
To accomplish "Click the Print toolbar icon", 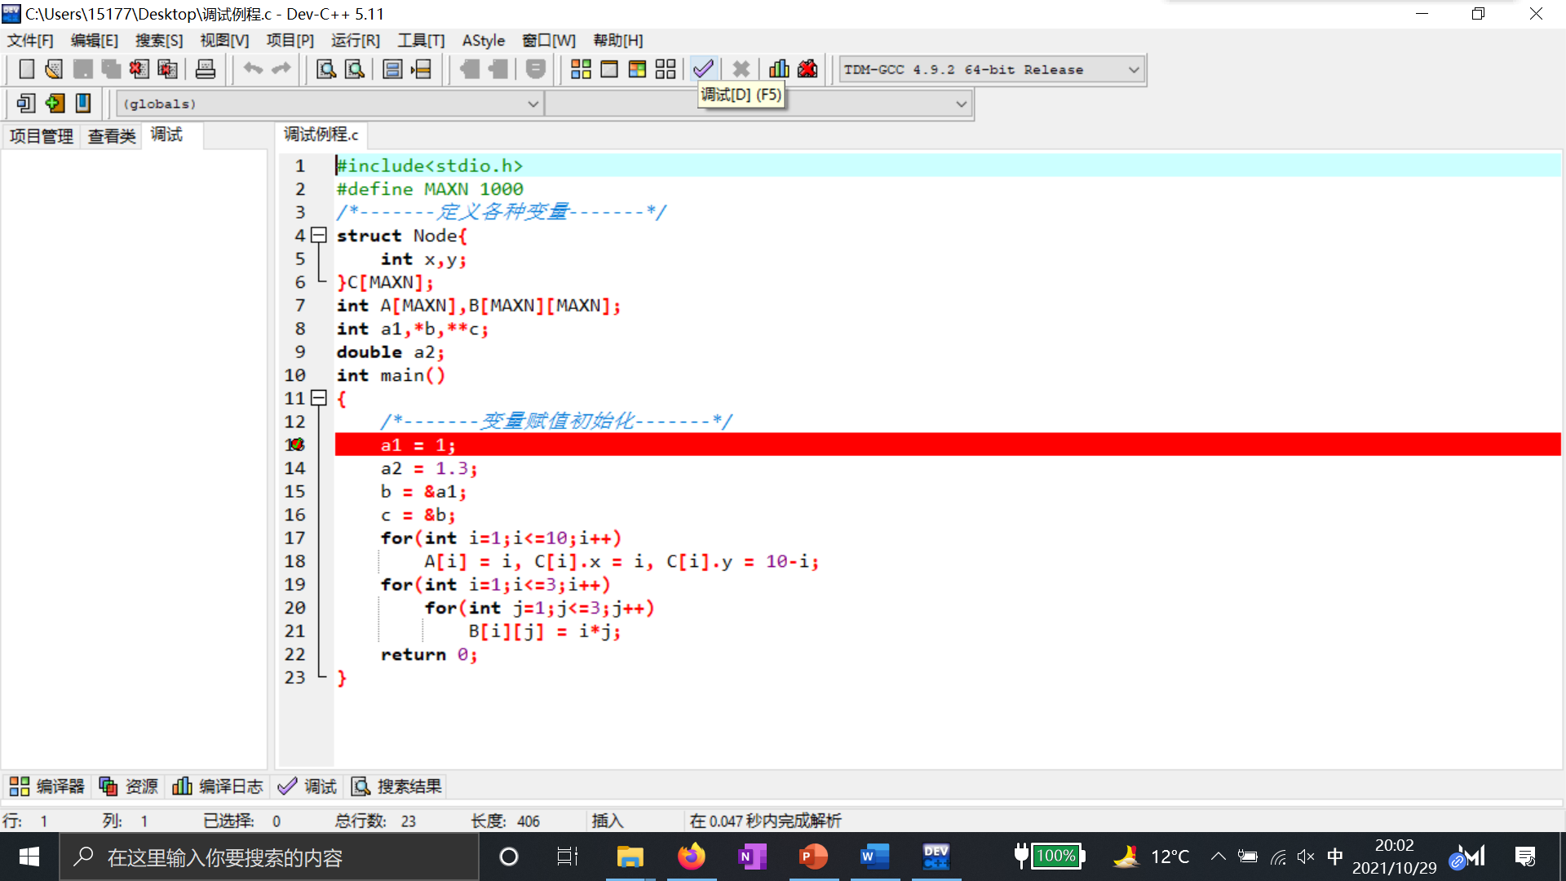I will click(x=206, y=69).
